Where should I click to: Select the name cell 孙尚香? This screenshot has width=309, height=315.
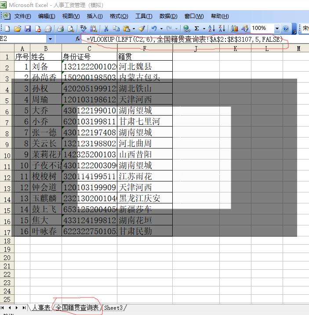(x=46, y=77)
